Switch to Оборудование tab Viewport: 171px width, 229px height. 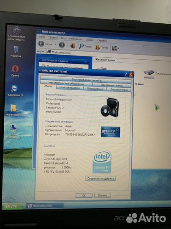tap(95, 89)
